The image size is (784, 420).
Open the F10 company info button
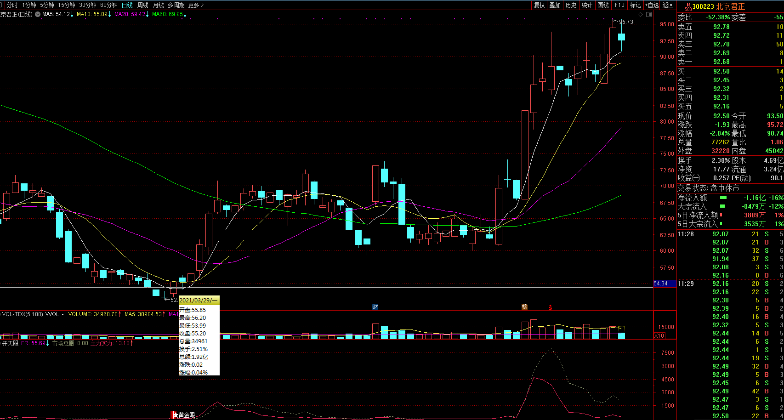coord(619,5)
